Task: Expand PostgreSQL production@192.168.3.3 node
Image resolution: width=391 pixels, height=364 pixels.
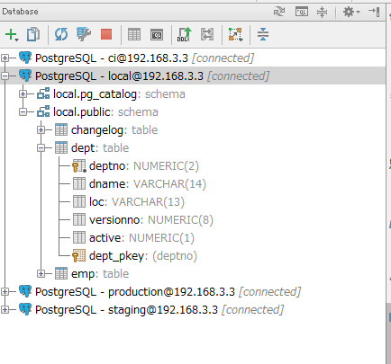Action: (5, 291)
